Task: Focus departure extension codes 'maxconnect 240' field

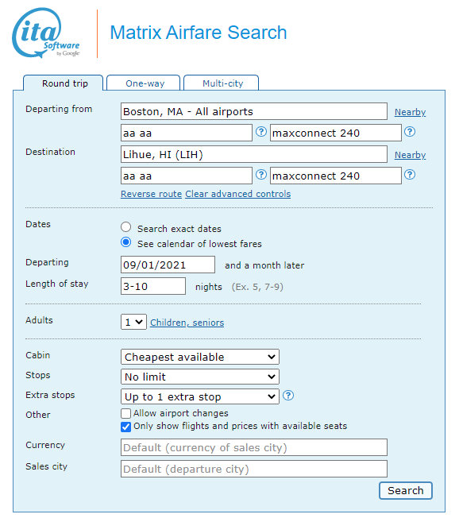Action: (336, 133)
